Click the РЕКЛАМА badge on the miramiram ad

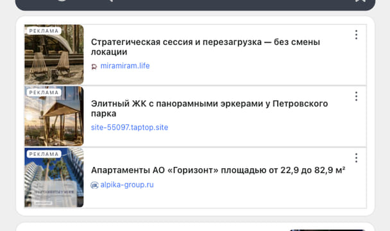44,31
